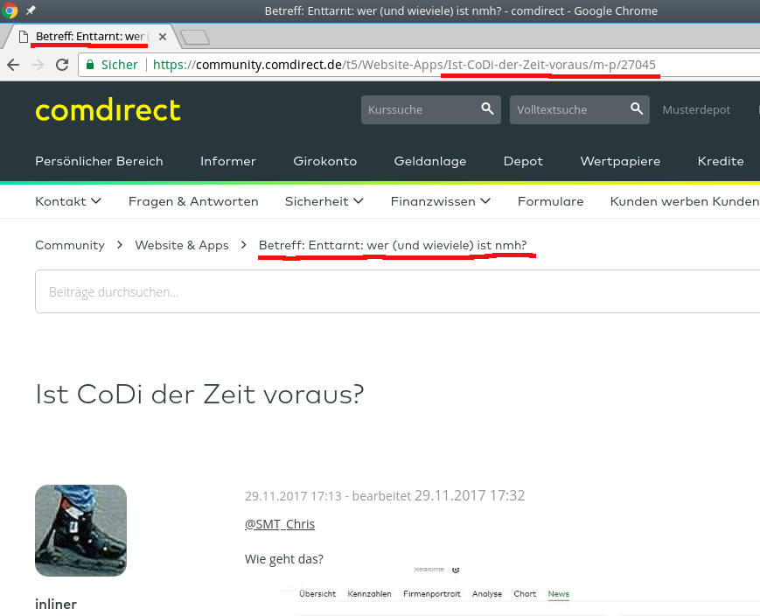The image size is (760, 616).
Task: Click the Google Chrome icon in the title bar
Action: [x=10, y=10]
